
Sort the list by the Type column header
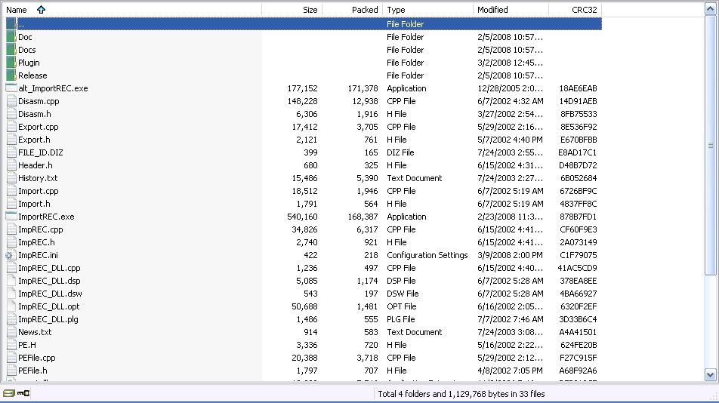pos(427,10)
